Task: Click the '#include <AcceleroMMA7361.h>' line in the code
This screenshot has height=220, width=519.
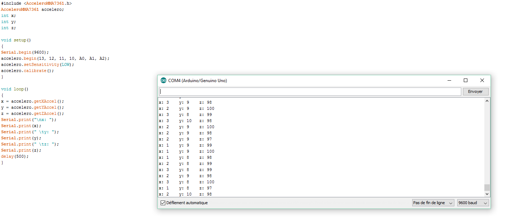Action: tap(36, 3)
